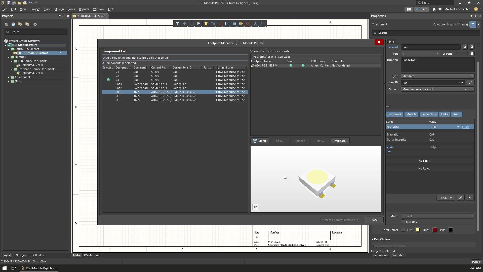
Task: Click the GND power port icon
Action: (x=220, y=24)
